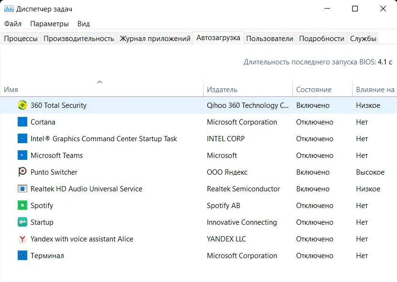Open the Параметры menu
397x282 pixels.
[49, 24]
